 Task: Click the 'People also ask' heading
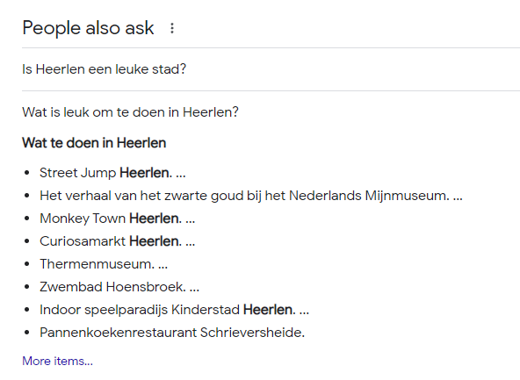[x=88, y=28]
